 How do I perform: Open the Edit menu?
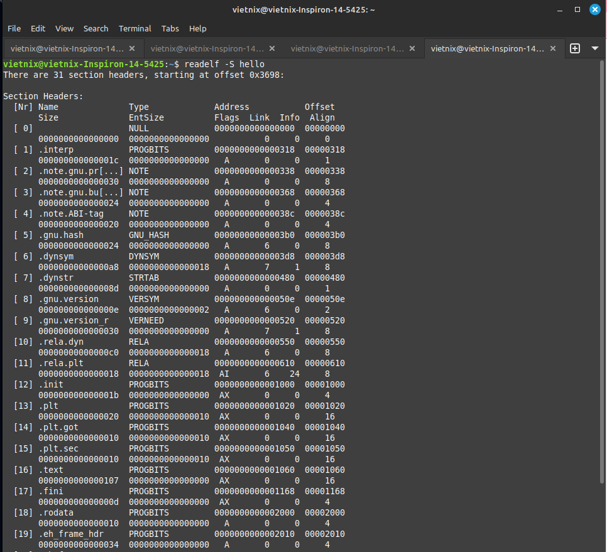coord(38,29)
